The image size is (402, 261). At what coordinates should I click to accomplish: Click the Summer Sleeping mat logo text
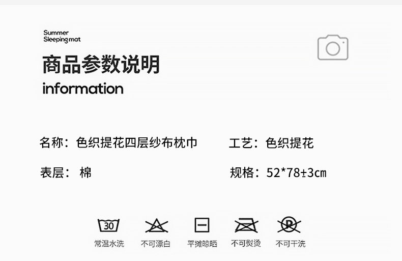(x=62, y=36)
